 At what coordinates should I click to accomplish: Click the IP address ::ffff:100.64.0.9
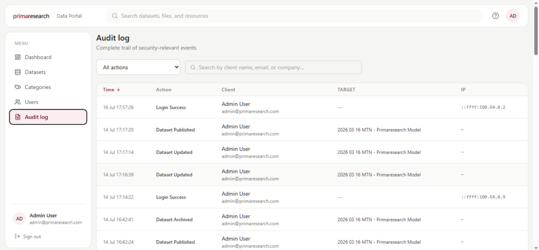tap(483, 197)
